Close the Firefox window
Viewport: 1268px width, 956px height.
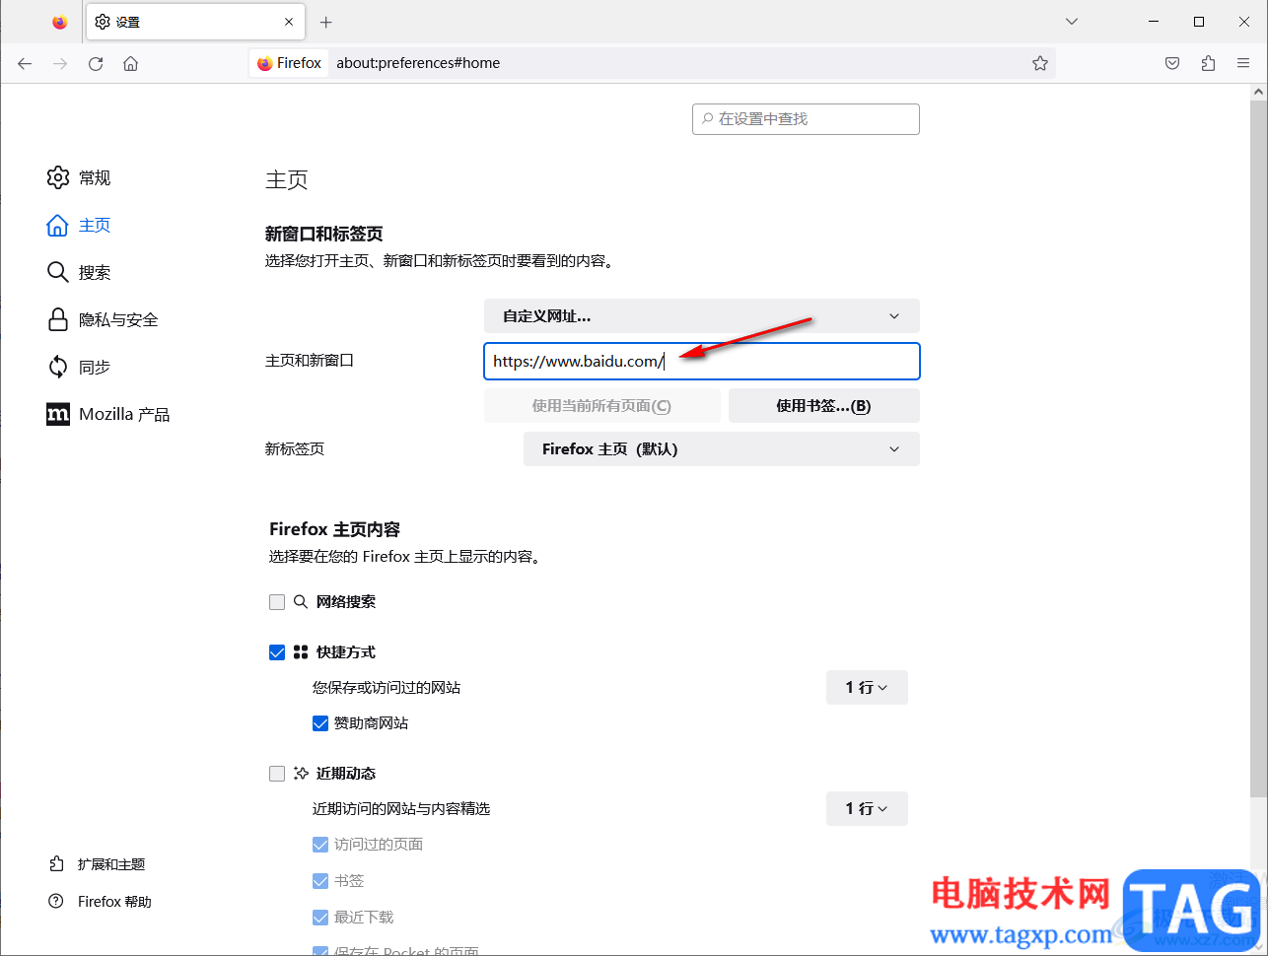point(1244,22)
